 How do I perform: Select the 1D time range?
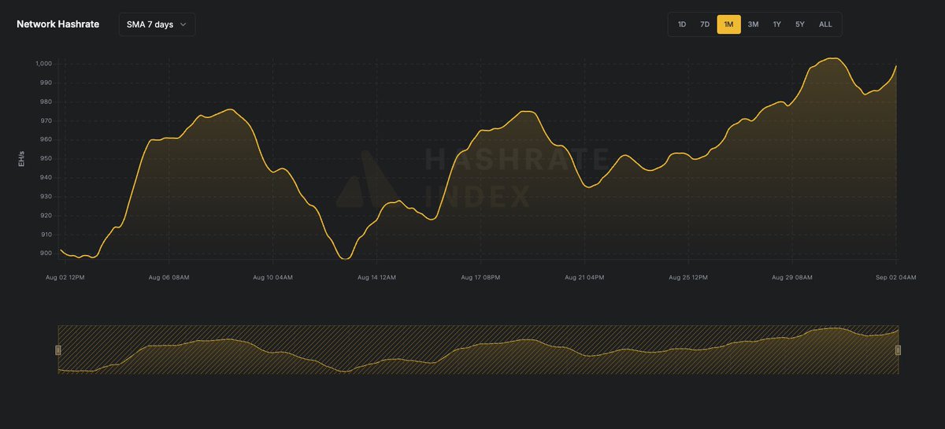click(682, 24)
